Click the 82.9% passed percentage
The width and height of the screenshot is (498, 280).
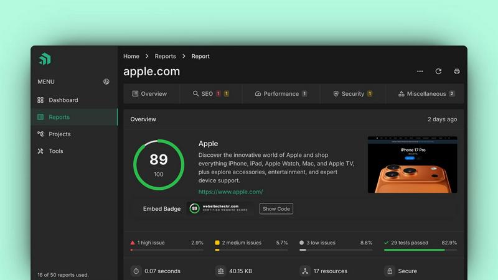449,243
